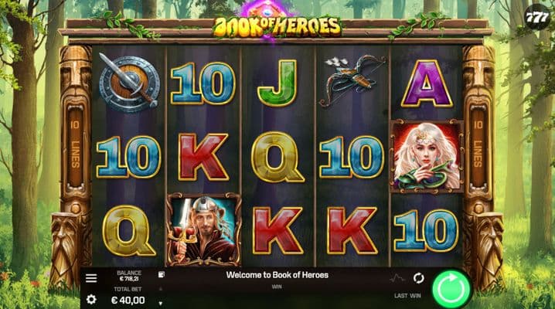555x309 pixels.
Task: Select the white-haired heroine symbol
Action: point(427,156)
